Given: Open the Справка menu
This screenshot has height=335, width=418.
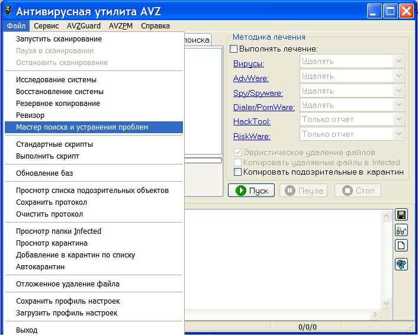Looking at the screenshot, I should (x=155, y=26).
